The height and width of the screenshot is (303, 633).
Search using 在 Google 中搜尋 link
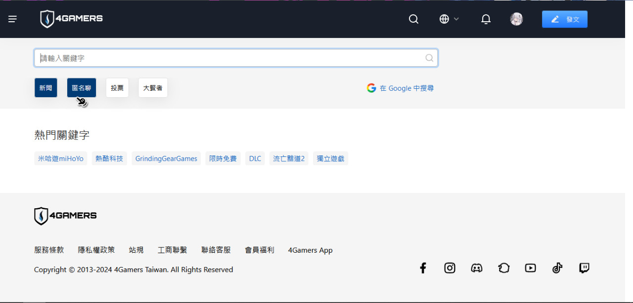(401, 88)
